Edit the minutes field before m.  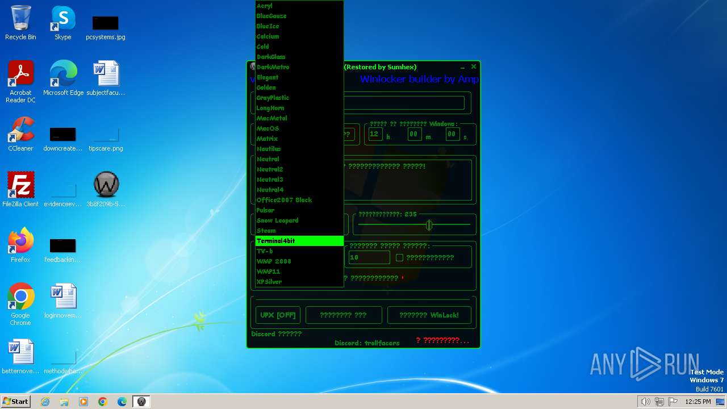coord(414,134)
